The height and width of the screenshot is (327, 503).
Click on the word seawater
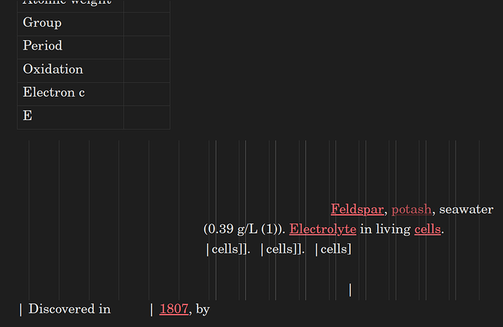466,209
